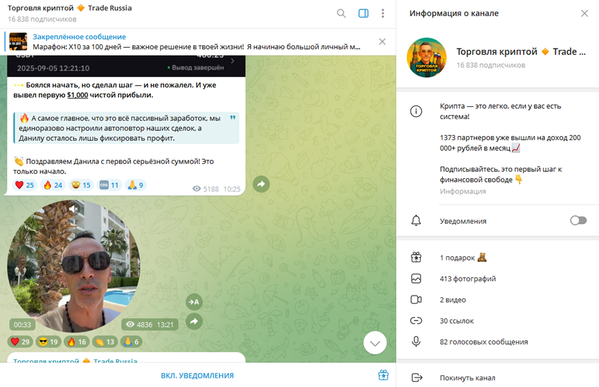Toggle the Уведомления switch
This screenshot has width=599, height=387.
(x=578, y=221)
